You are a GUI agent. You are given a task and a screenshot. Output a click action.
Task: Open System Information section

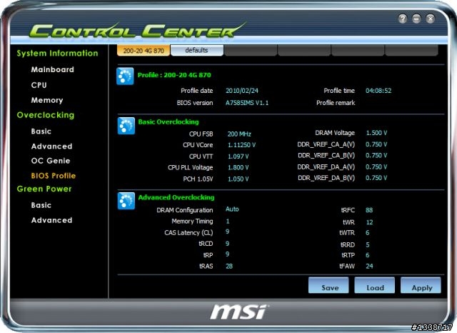57,54
